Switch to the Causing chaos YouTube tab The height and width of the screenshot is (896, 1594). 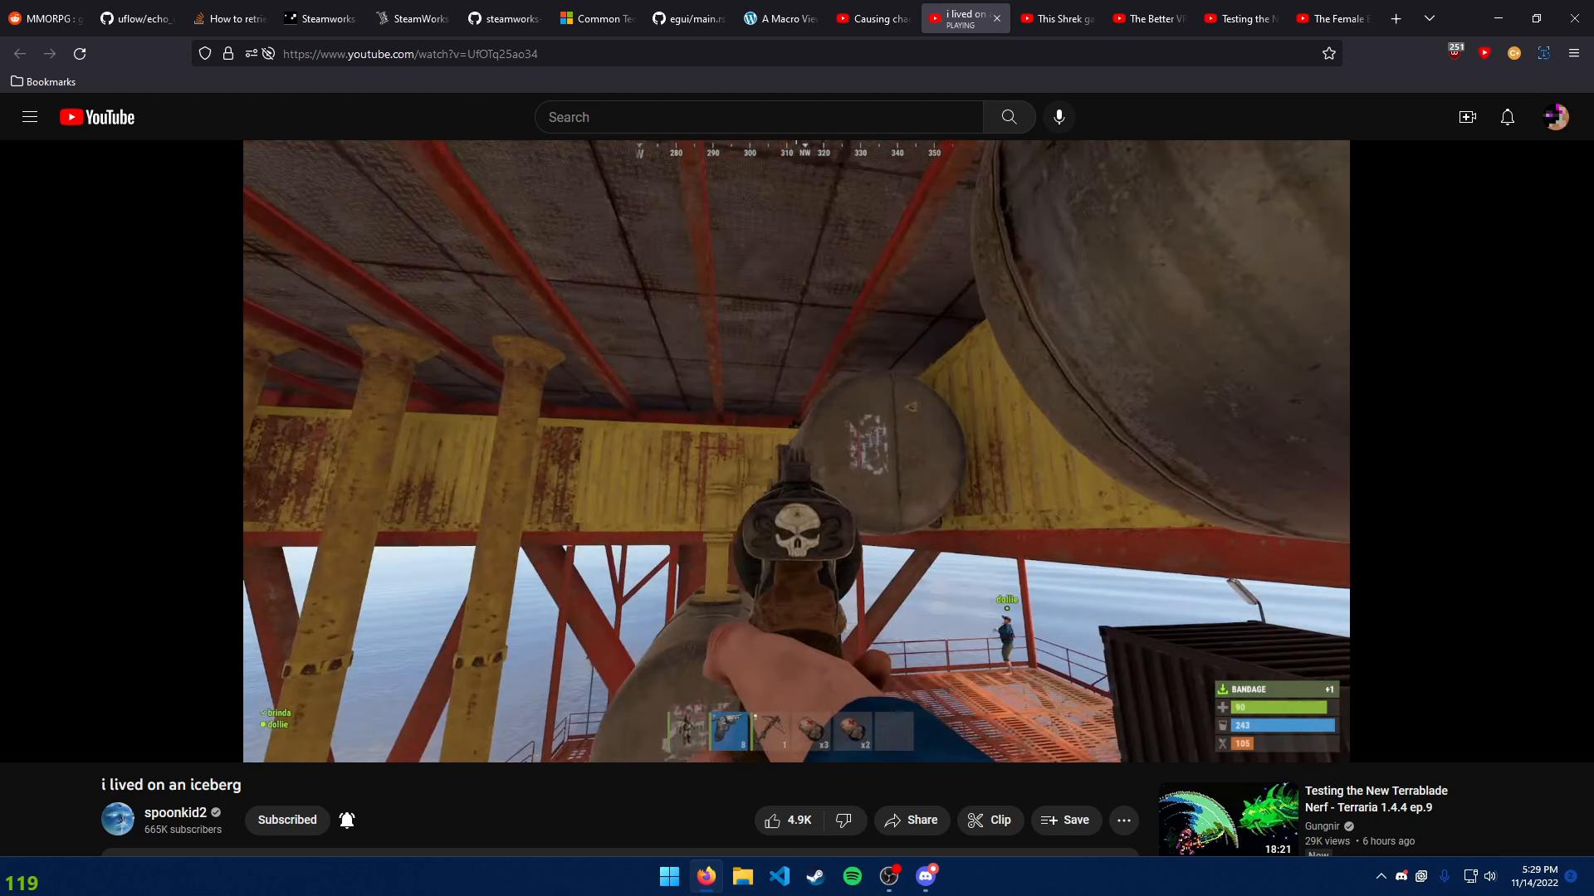coord(873,18)
